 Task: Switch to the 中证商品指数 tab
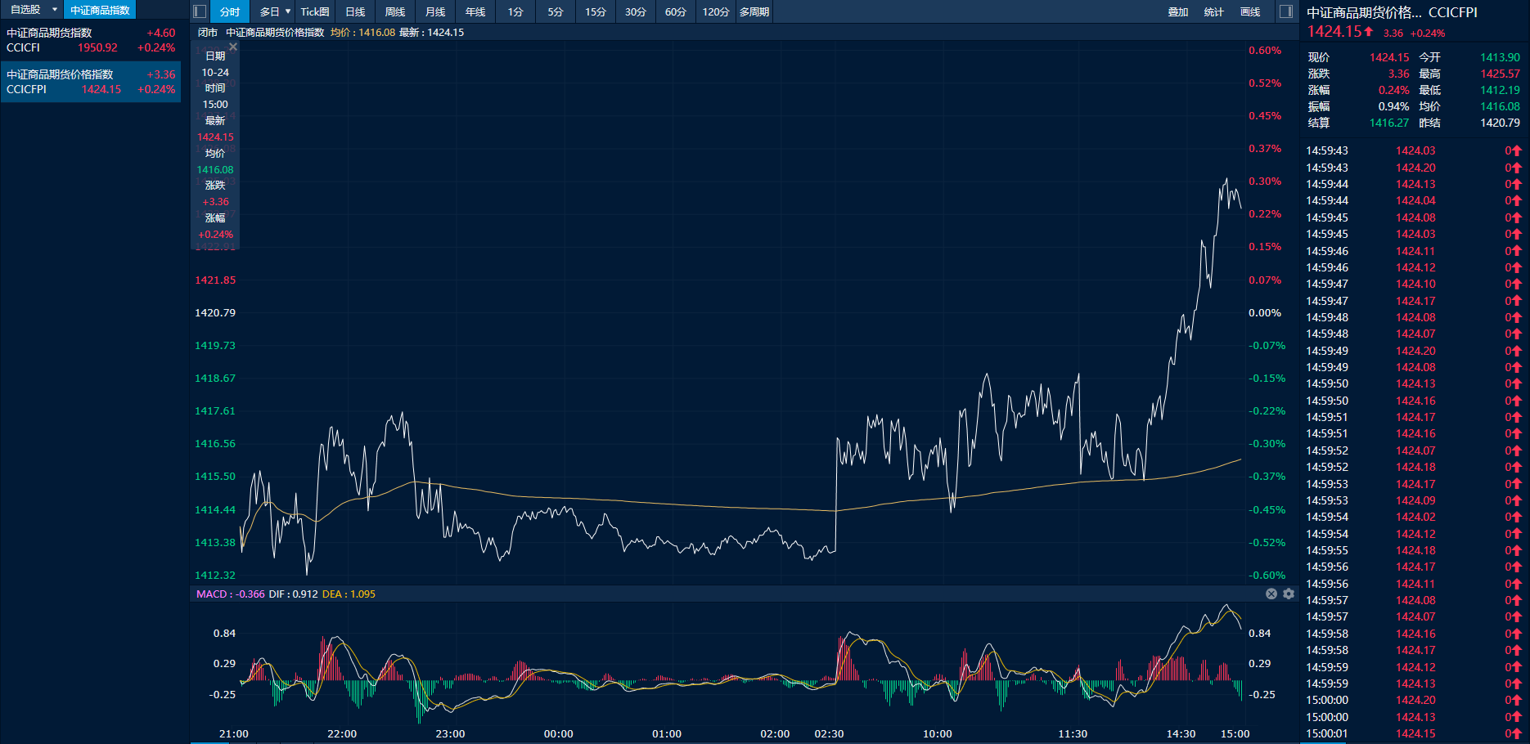coord(100,10)
